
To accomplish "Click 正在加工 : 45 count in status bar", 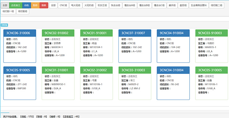I will coord(71,116).
